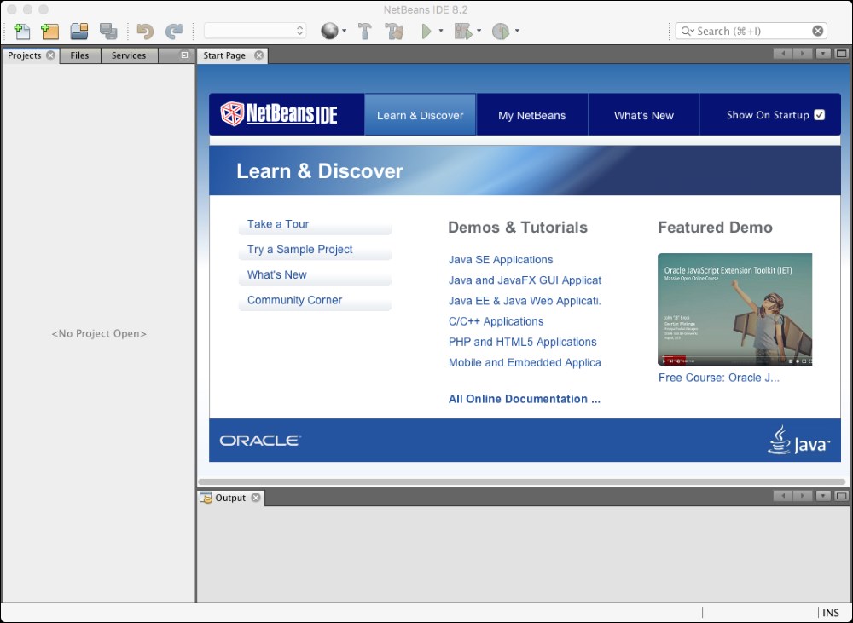
Task: Click the Build Project hammer icon
Action: 365,32
